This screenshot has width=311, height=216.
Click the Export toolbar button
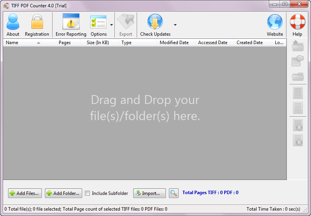tap(126, 25)
